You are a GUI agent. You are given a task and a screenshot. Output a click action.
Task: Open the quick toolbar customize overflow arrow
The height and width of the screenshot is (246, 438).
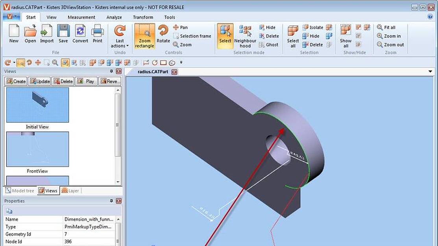pos(181,62)
